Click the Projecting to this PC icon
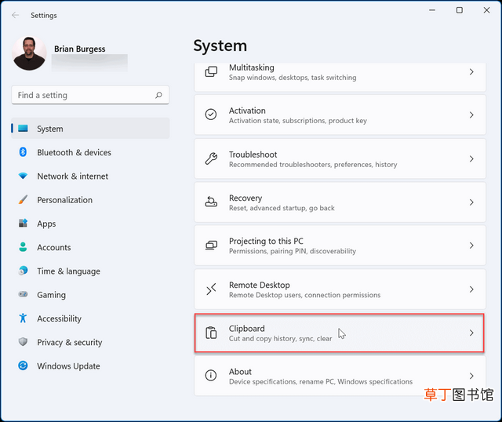Viewport: 502px width, 422px height. click(x=211, y=246)
